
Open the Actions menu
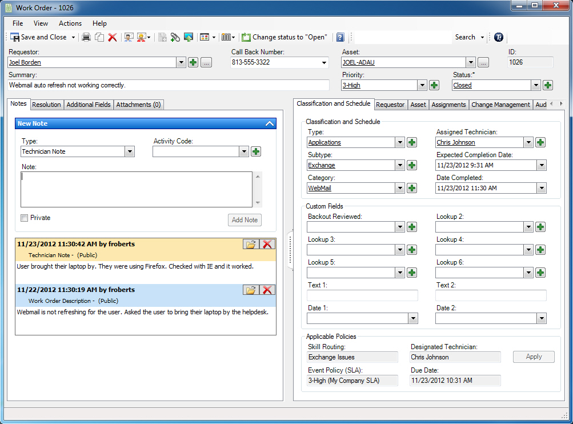click(x=70, y=23)
